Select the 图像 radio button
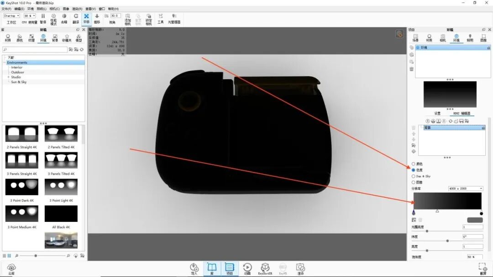Screen dimensions: 493x277 pos(413,182)
